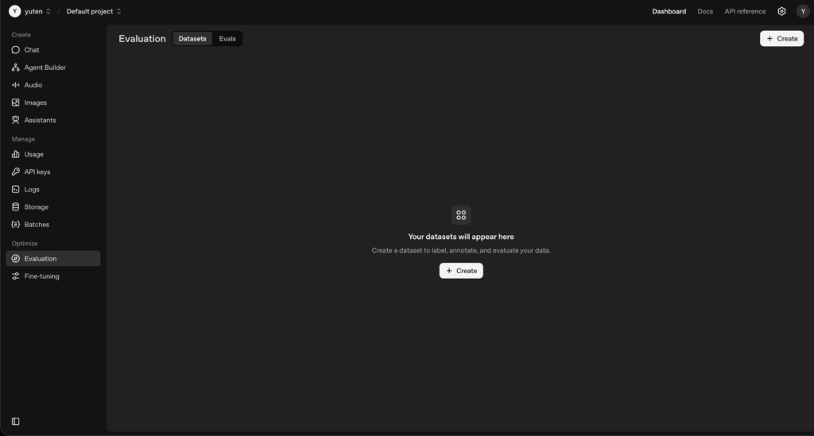This screenshot has height=436, width=814.
Task: Click the Create button at top right
Action: tap(781, 38)
